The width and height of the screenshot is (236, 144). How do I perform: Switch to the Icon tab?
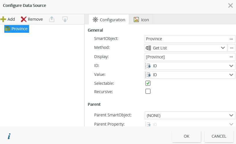pos(141,20)
